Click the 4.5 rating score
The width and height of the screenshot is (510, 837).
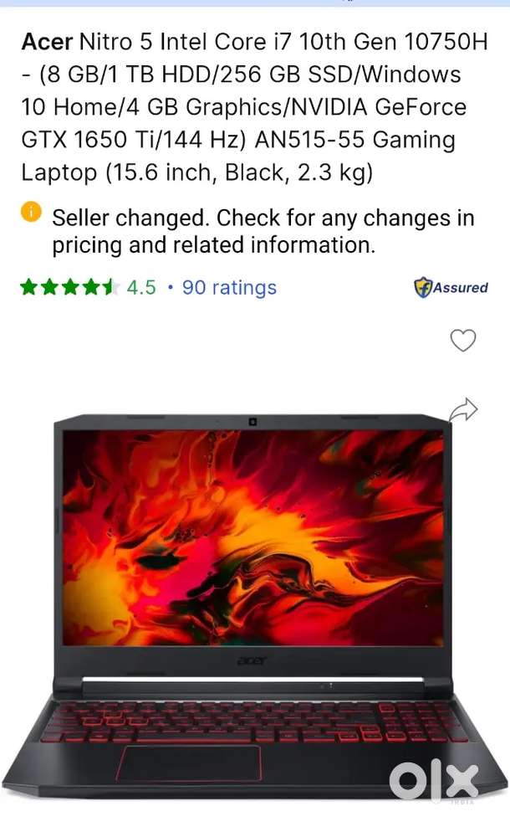tap(141, 287)
